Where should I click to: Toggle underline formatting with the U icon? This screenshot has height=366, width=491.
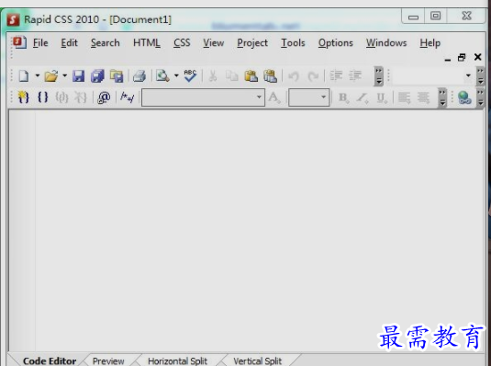(382, 97)
